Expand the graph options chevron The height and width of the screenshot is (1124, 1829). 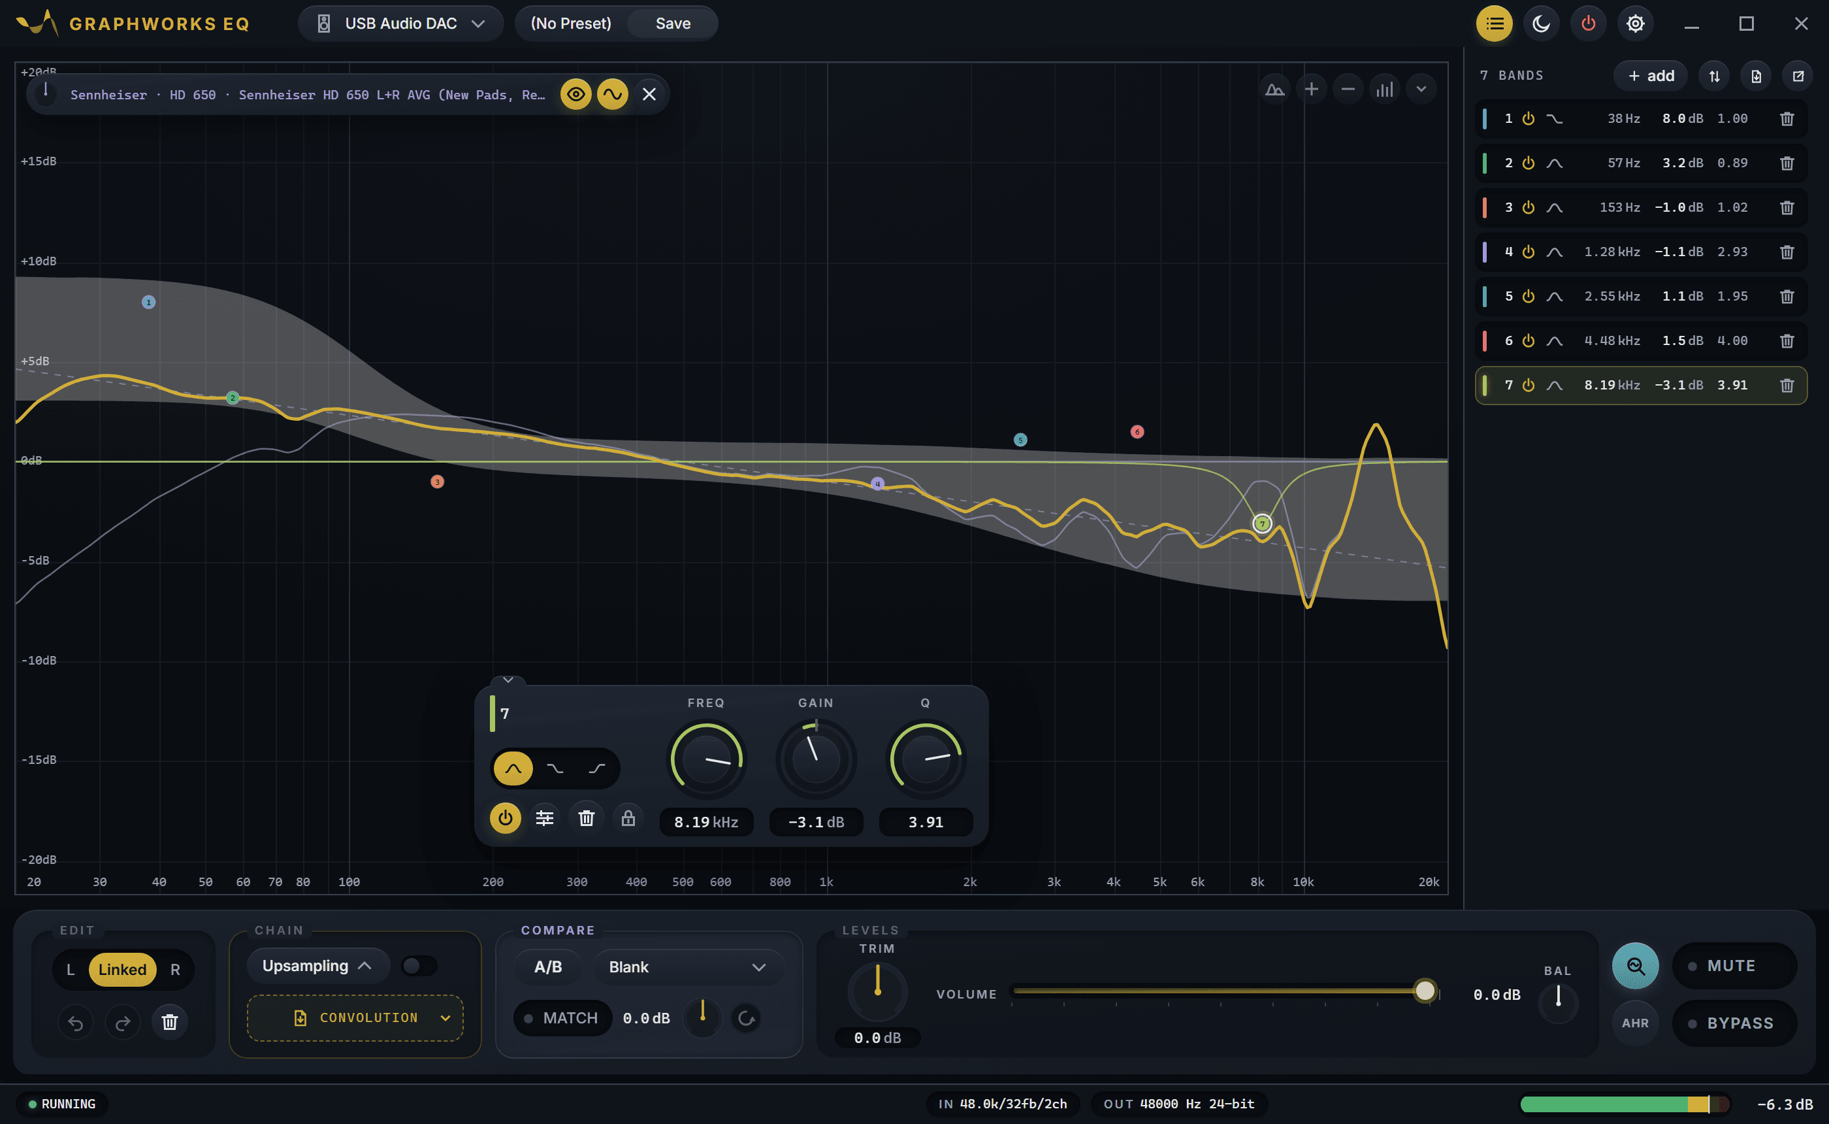pyautogui.click(x=1420, y=90)
